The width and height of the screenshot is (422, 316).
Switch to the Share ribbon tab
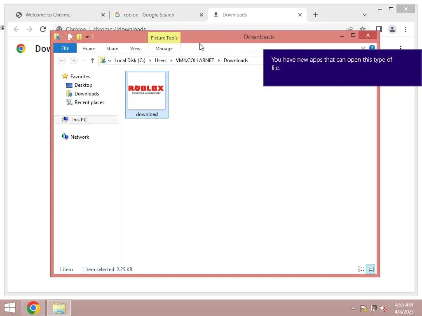point(112,49)
